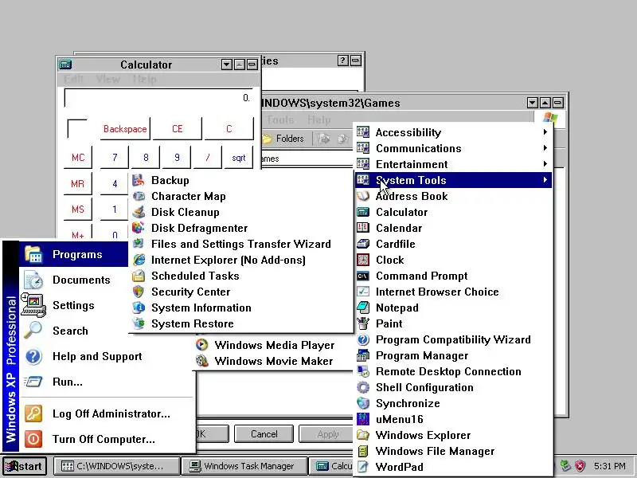This screenshot has width=637, height=478.
Task: Click the Cancel button in the dialog
Action: point(264,434)
